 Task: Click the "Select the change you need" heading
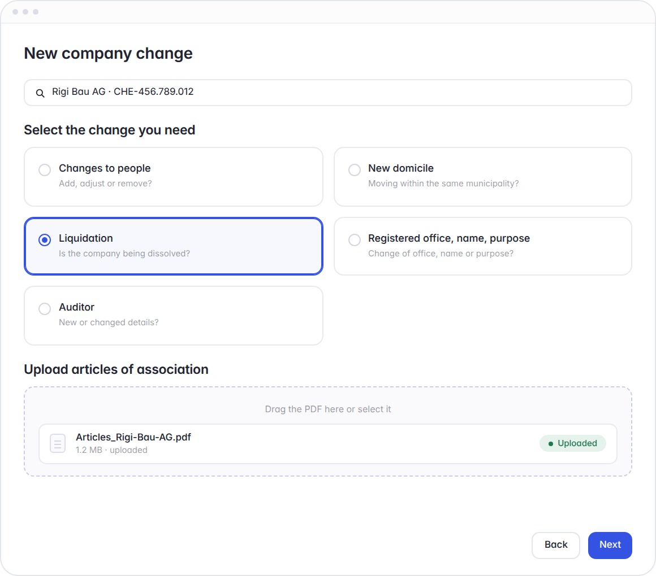(110, 130)
